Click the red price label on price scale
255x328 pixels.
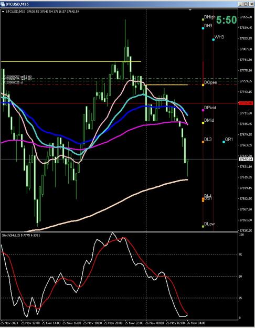pos(246,103)
